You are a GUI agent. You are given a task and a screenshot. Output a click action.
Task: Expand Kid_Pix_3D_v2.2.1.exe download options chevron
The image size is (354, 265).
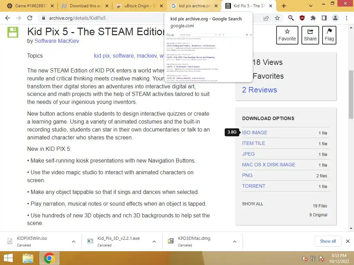(154, 242)
